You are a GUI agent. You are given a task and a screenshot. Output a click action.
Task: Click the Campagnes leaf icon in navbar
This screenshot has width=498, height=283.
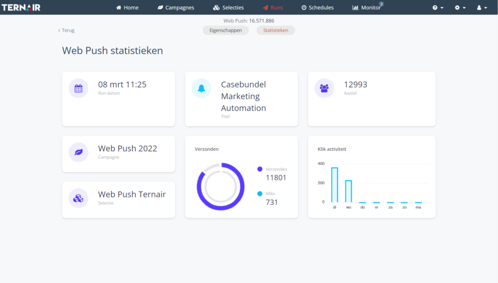[x=160, y=8]
